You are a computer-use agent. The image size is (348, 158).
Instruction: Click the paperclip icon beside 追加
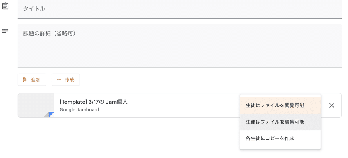tap(25, 80)
